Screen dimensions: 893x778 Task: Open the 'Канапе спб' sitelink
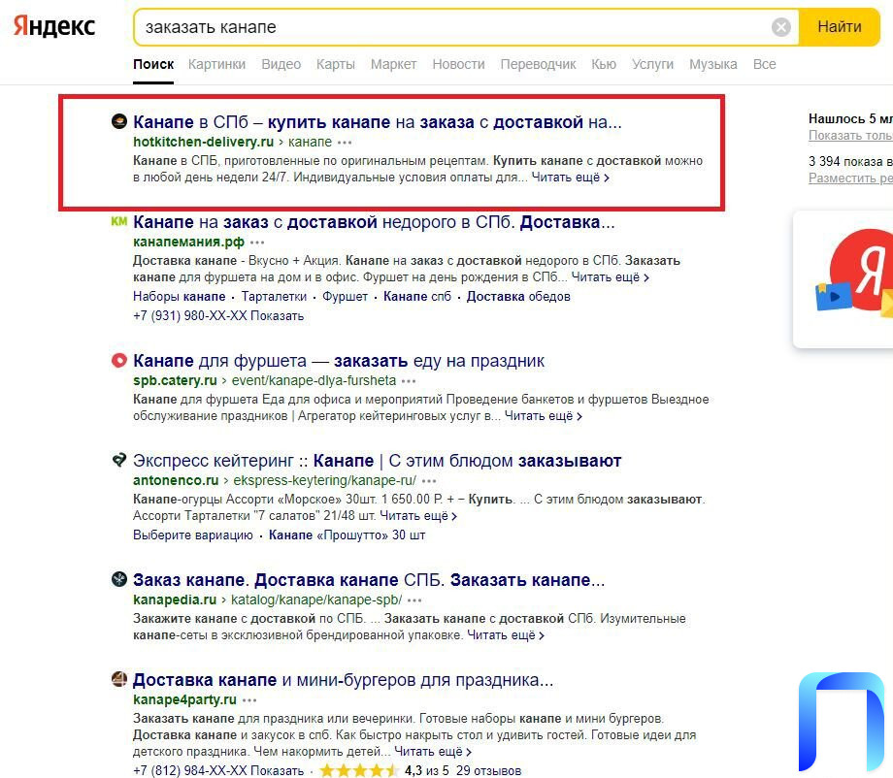tap(417, 297)
